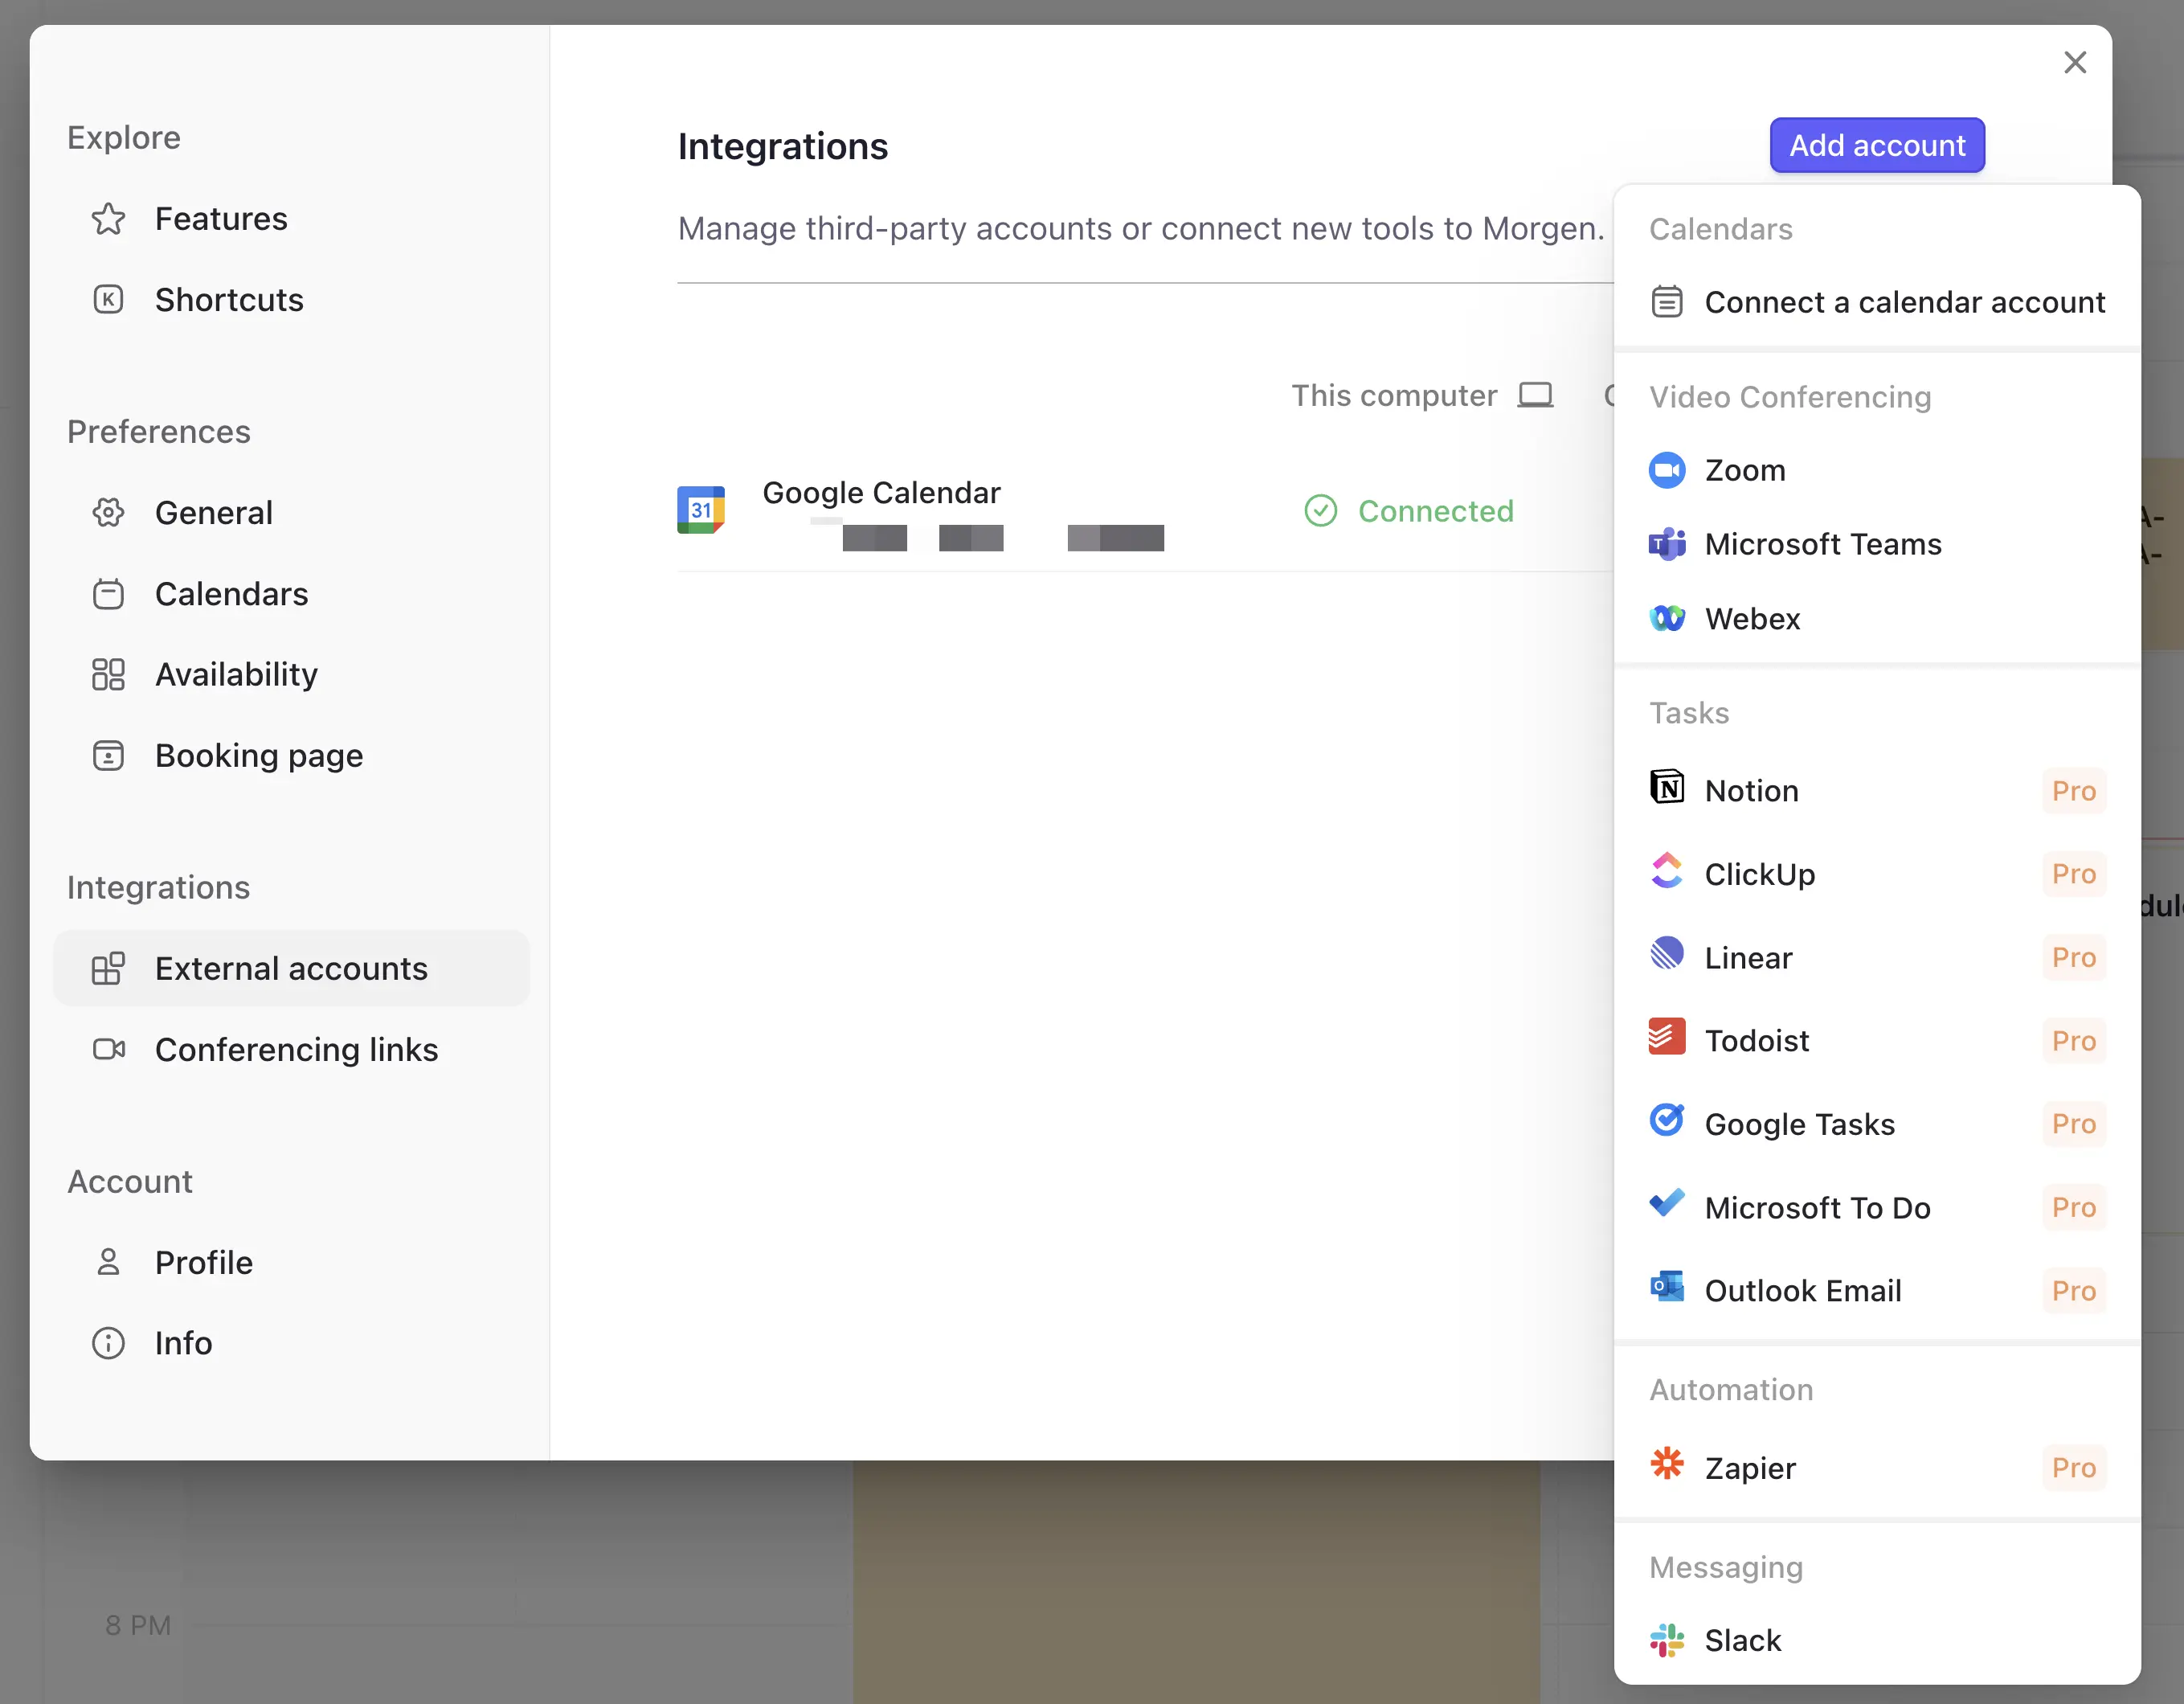The image size is (2184, 1704).
Task: Select Notion task integration
Action: click(1877, 792)
